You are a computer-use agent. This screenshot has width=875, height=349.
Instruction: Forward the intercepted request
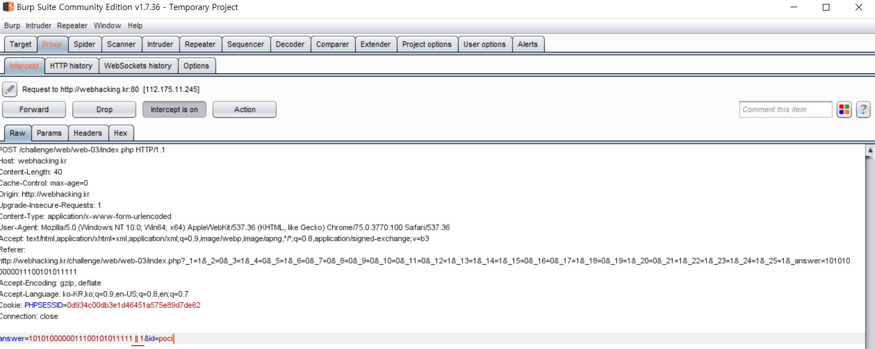point(34,109)
